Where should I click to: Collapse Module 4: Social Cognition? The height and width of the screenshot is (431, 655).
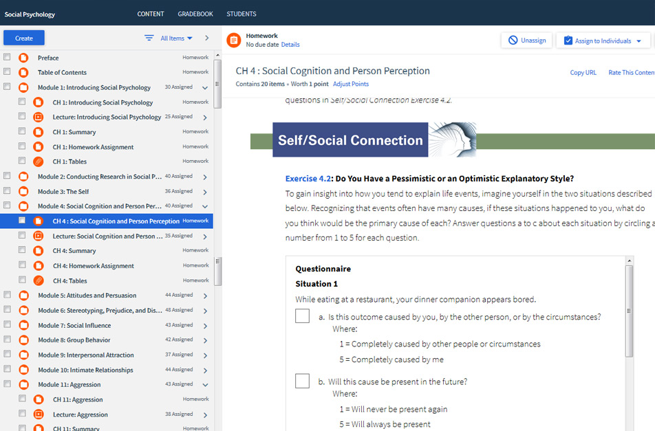tap(205, 206)
